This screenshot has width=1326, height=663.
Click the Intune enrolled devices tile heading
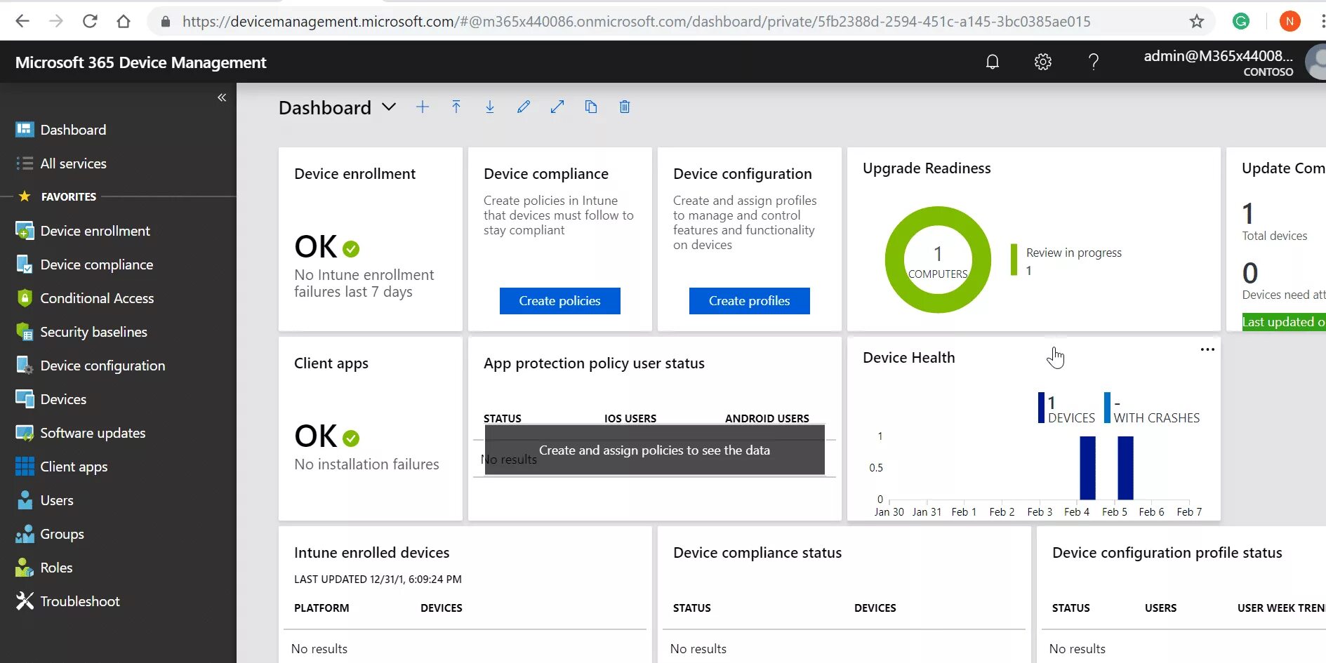[x=371, y=553]
